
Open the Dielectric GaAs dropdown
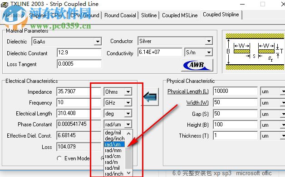(x=98, y=42)
